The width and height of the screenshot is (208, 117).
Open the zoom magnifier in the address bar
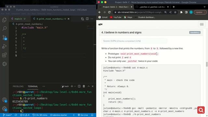click(165, 12)
